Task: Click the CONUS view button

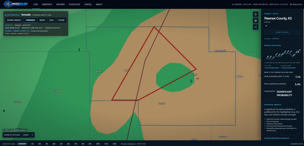Action: pyautogui.click(x=26, y=135)
